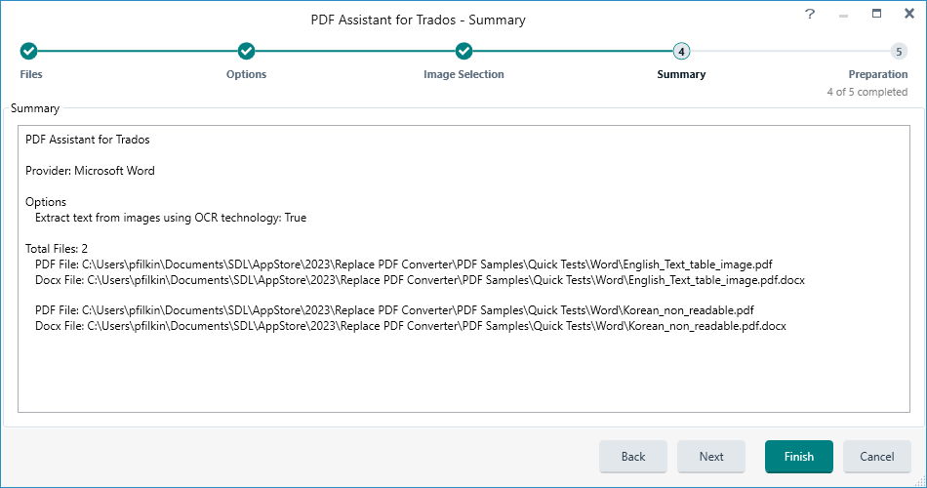The height and width of the screenshot is (488, 927).
Task: Click the Finish button
Action: [799, 457]
